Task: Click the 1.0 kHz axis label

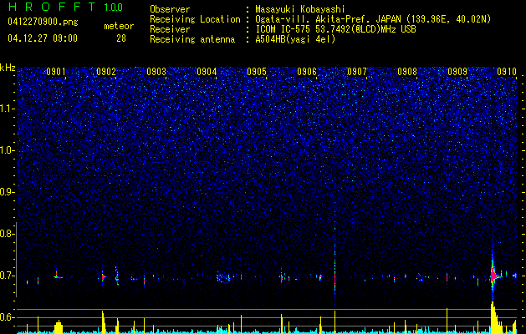Action: 8,150
